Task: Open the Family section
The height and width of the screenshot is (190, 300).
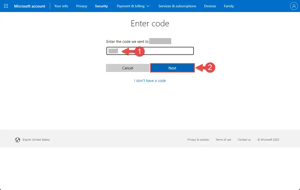Action: point(229,6)
